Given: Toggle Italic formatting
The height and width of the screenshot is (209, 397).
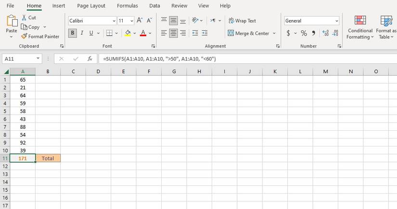Looking at the screenshot, I should pos(82,33).
